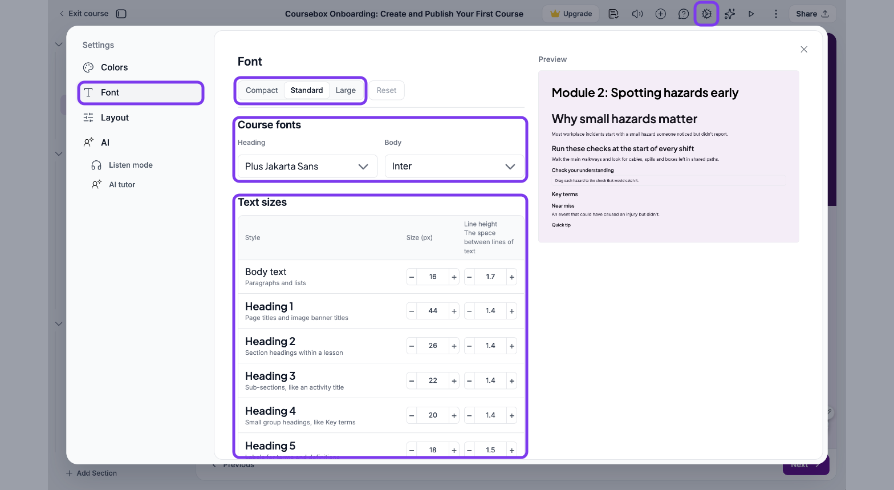
Task: Click Add Section behind the dialog
Action: click(x=91, y=473)
